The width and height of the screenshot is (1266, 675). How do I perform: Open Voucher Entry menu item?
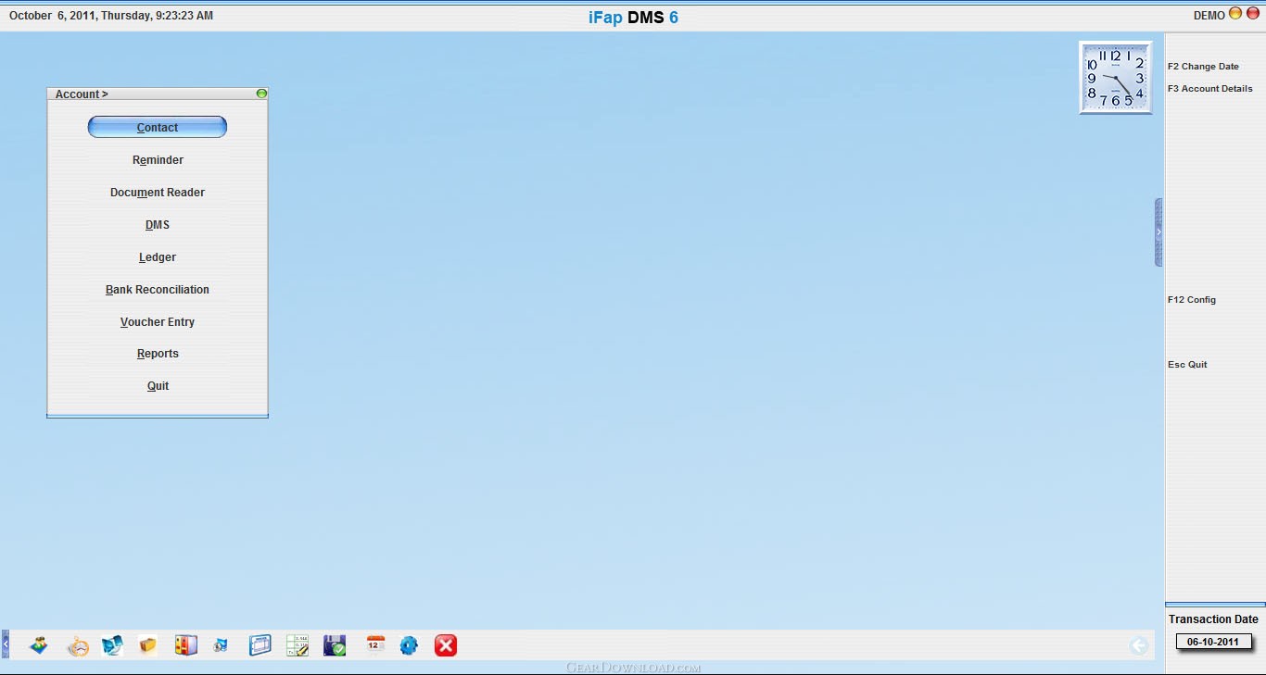(x=158, y=322)
